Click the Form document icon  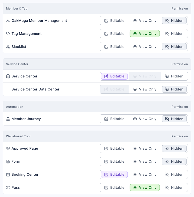point(8,161)
